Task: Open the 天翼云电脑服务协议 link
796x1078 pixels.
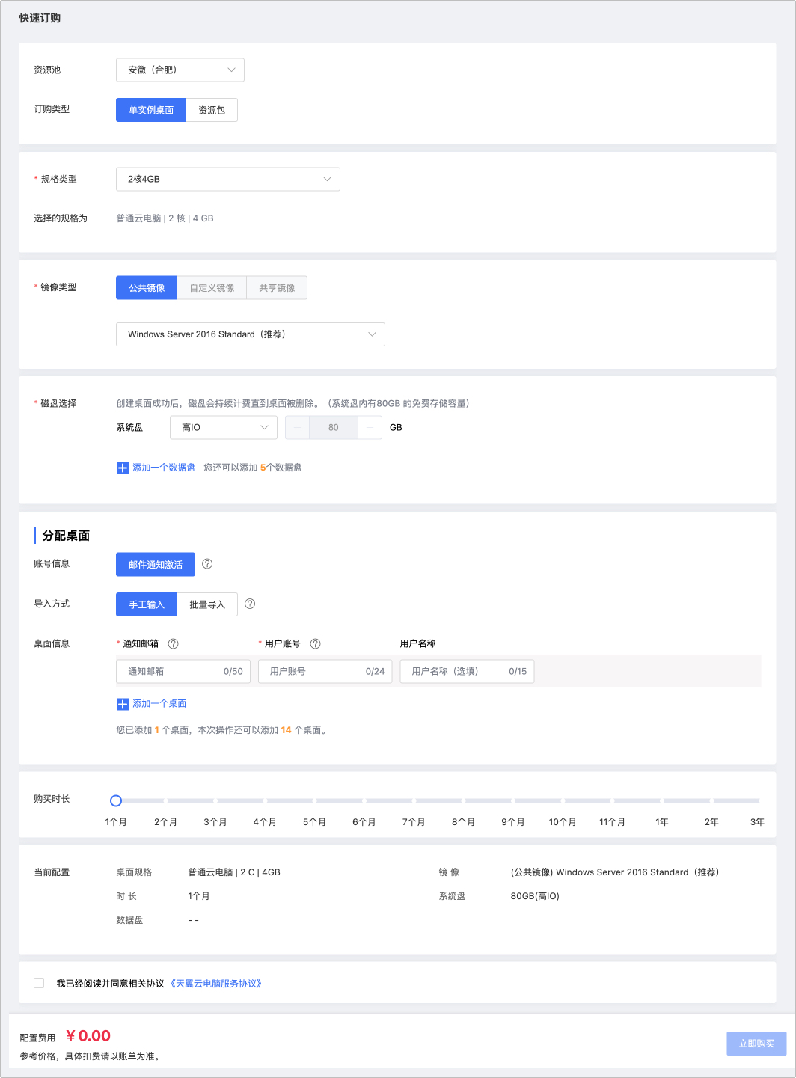Action: (216, 983)
